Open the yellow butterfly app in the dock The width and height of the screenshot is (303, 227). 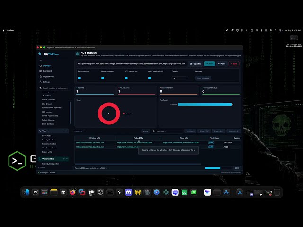coord(138,192)
